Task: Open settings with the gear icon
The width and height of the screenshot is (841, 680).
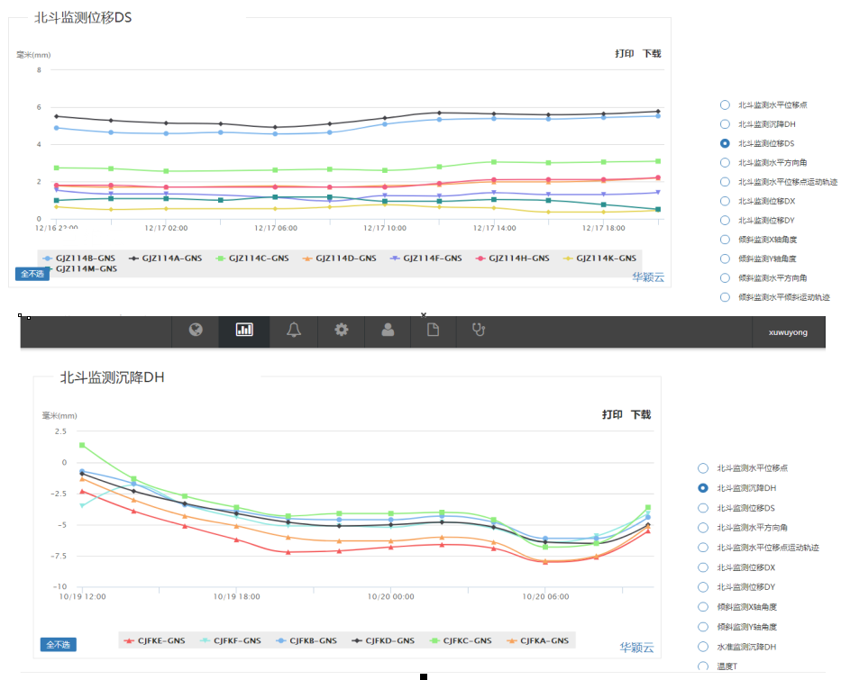Action: point(341,331)
